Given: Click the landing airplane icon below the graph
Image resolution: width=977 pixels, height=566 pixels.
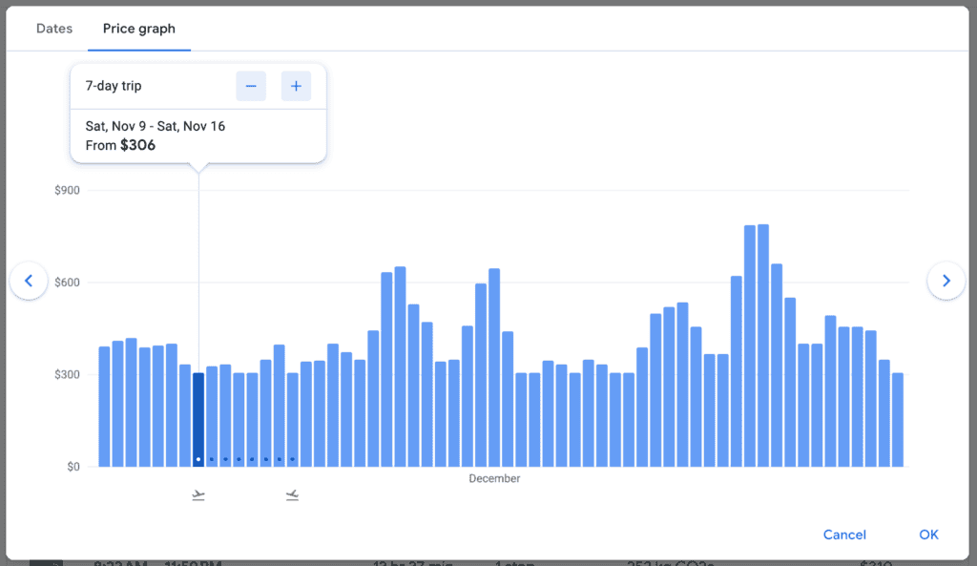Looking at the screenshot, I should click(292, 495).
